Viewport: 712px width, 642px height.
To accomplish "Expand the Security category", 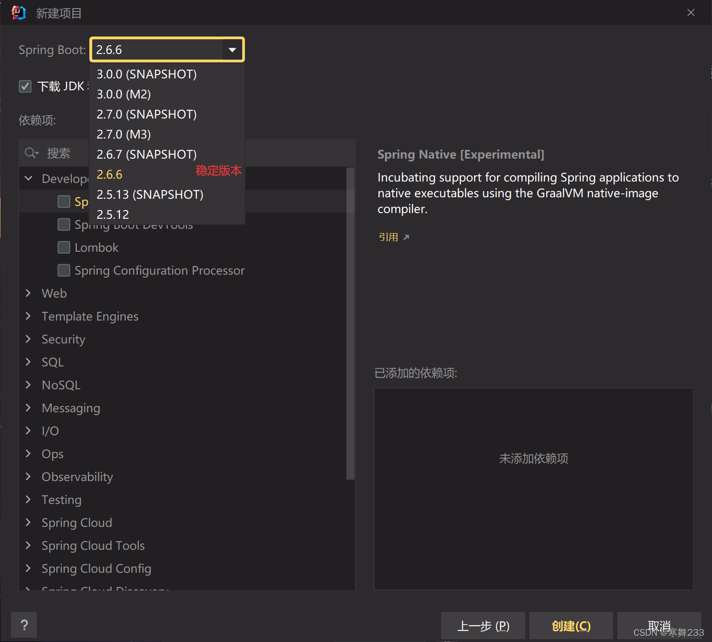I will pyautogui.click(x=28, y=339).
